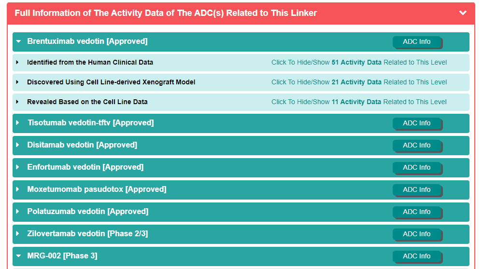Expand the Zilovertamab vedotin row arrow
The width and height of the screenshot is (483, 269).
[18, 234]
